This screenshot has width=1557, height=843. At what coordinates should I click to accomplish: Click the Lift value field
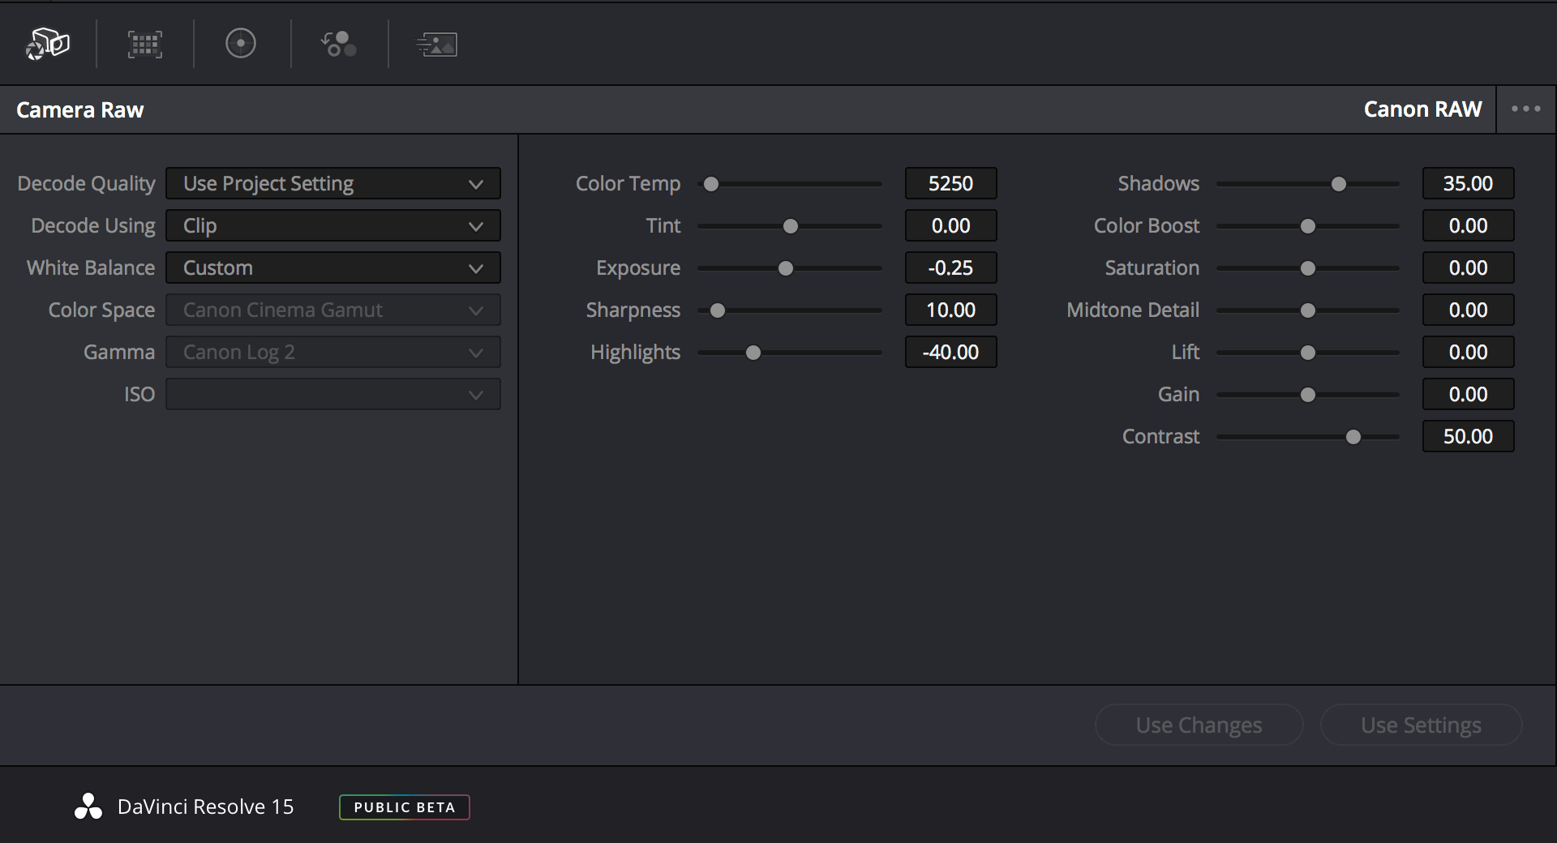pyautogui.click(x=1469, y=352)
